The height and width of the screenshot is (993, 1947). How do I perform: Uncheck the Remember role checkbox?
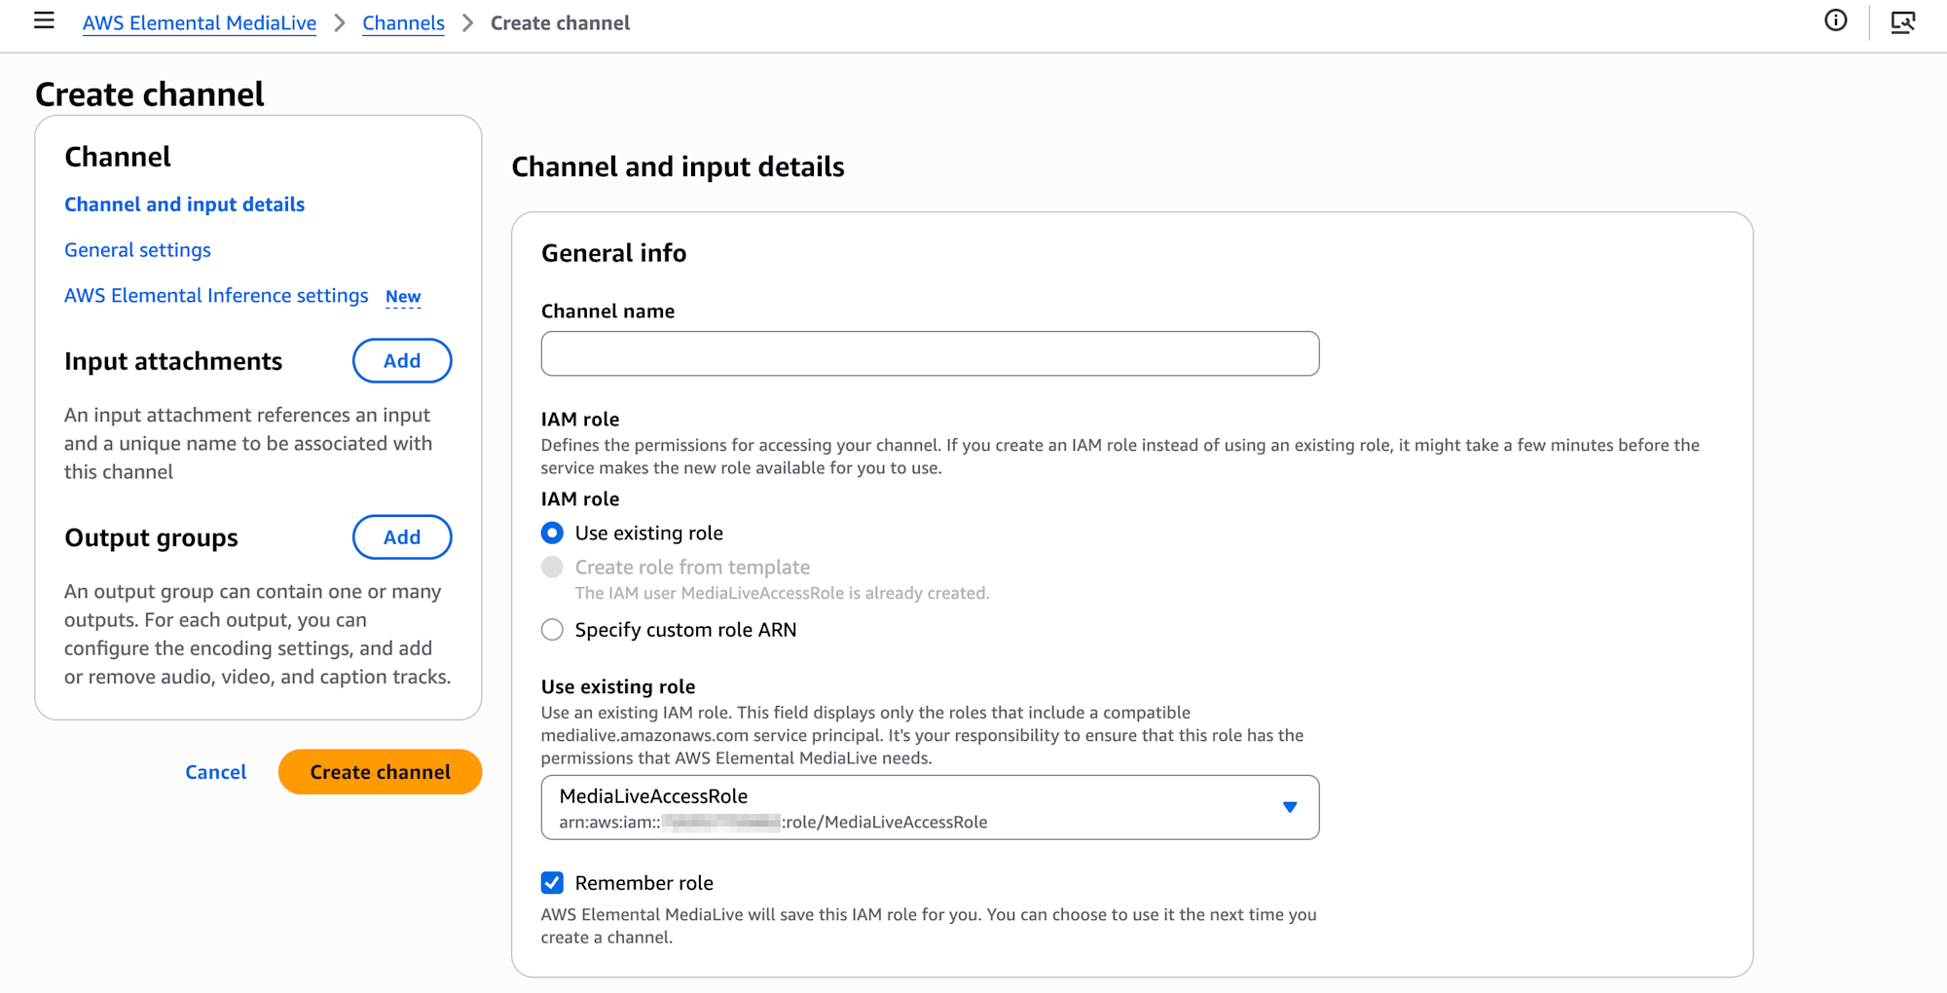pyautogui.click(x=552, y=883)
